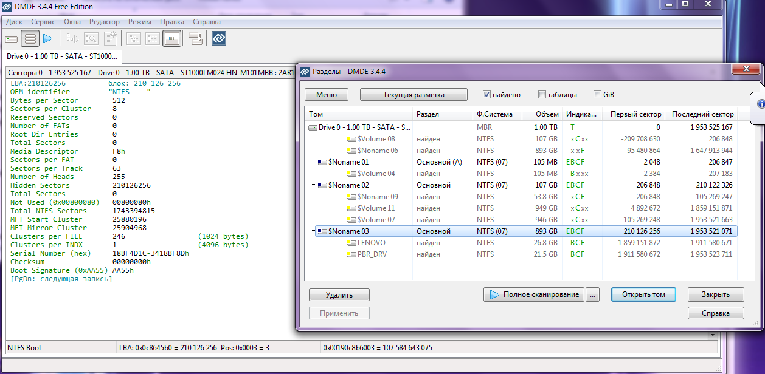Click the blue partition icon of $Noname 01

click(x=323, y=162)
